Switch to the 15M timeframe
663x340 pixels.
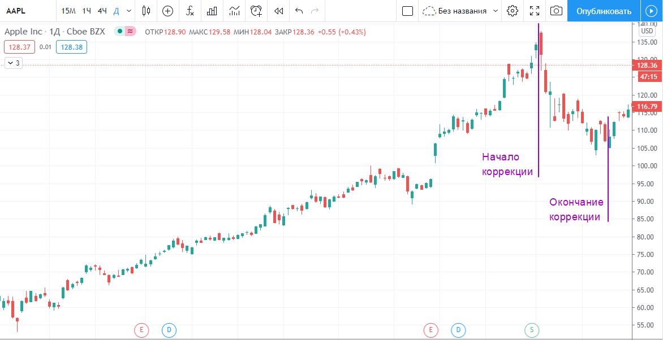68,11
